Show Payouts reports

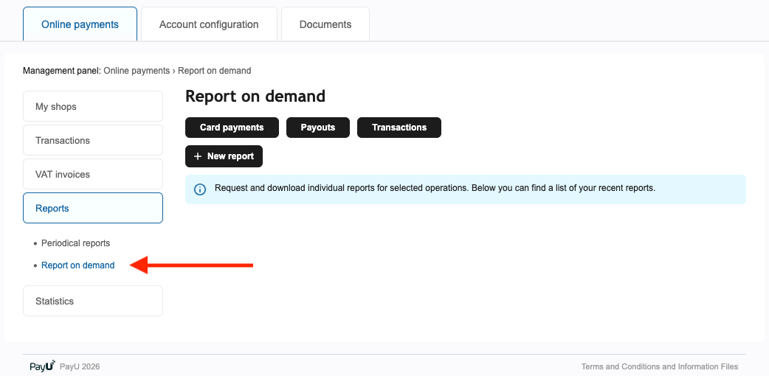coord(318,128)
